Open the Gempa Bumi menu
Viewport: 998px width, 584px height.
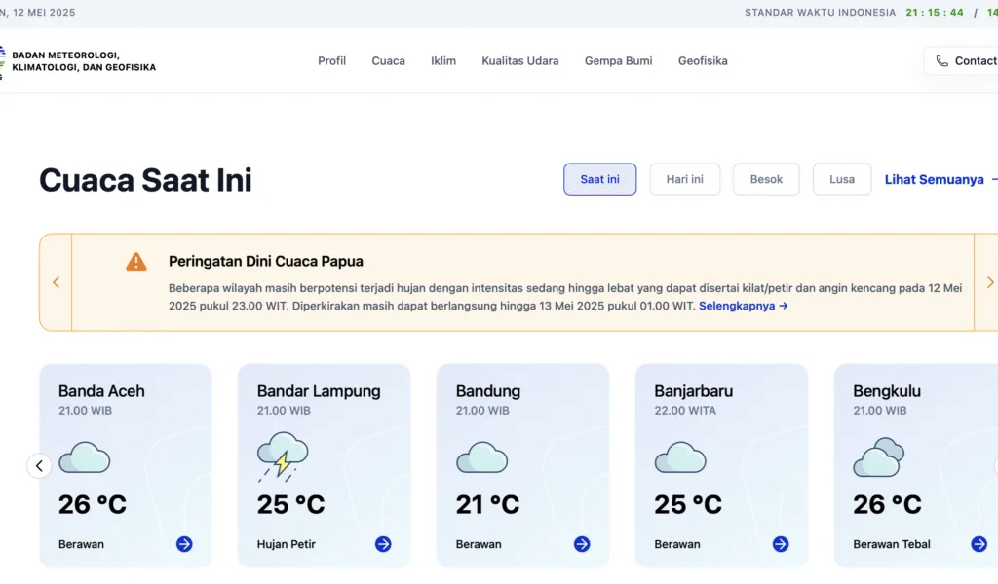click(618, 60)
